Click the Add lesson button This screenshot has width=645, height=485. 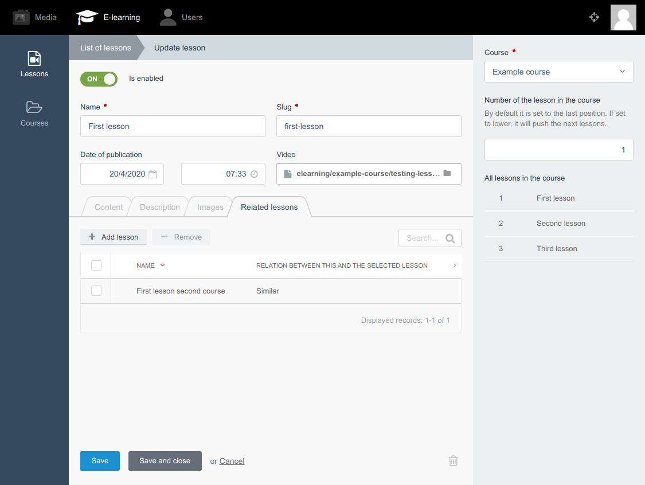(x=114, y=237)
